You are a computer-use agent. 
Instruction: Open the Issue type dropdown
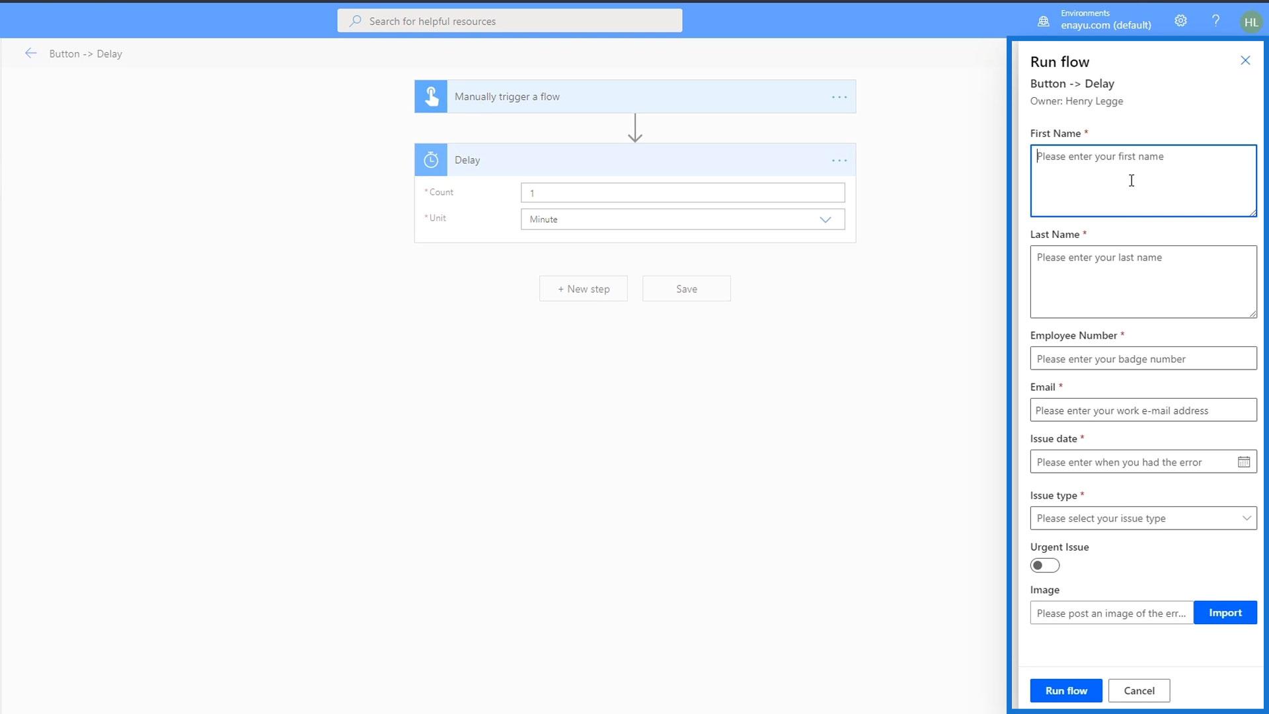coord(1143,518)
